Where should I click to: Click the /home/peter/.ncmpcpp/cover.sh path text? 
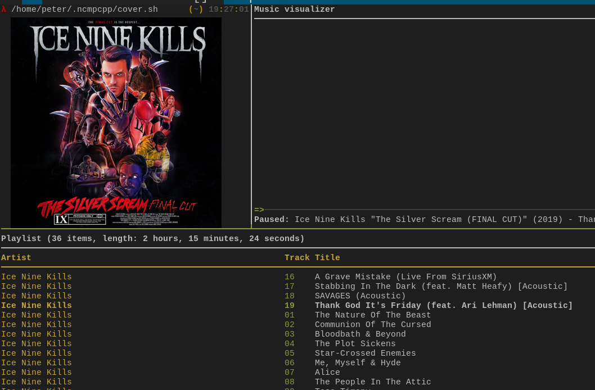pos(85,10)
